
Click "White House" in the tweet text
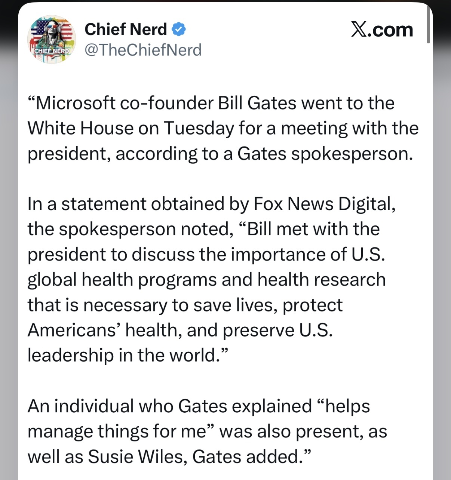coord(80,128)
